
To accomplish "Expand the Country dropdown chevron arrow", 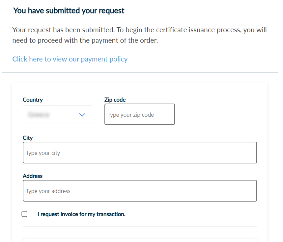I will pyautogui.click(x=82, y=115).
